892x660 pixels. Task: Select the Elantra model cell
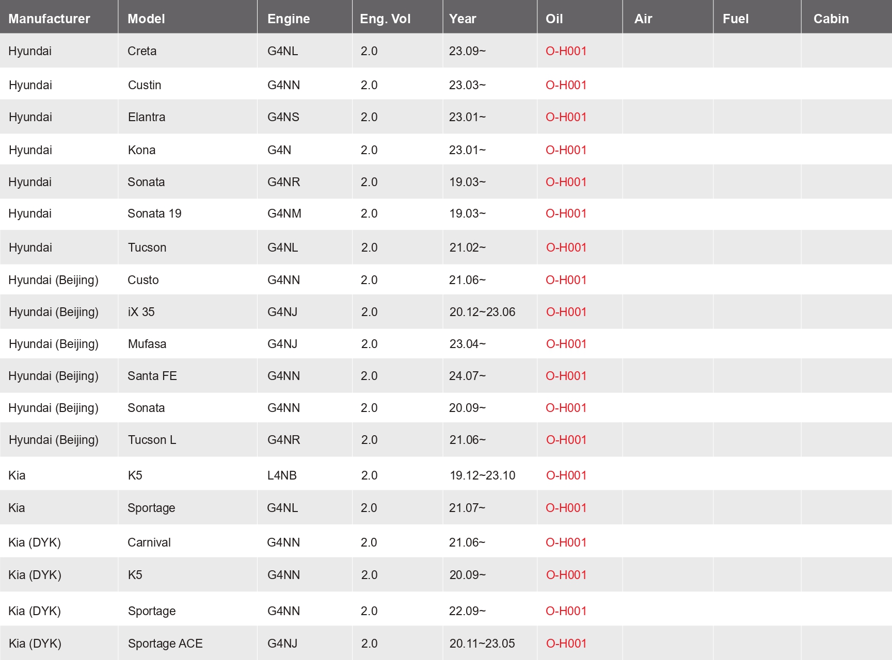coord(147,117)
